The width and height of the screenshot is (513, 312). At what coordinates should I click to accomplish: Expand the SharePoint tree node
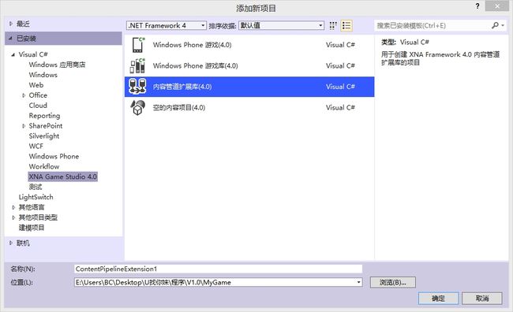(x=24, y=126)
